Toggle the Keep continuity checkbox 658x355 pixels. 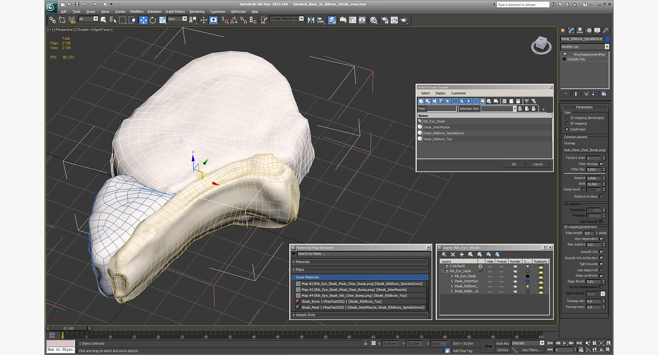pos(601,276)
